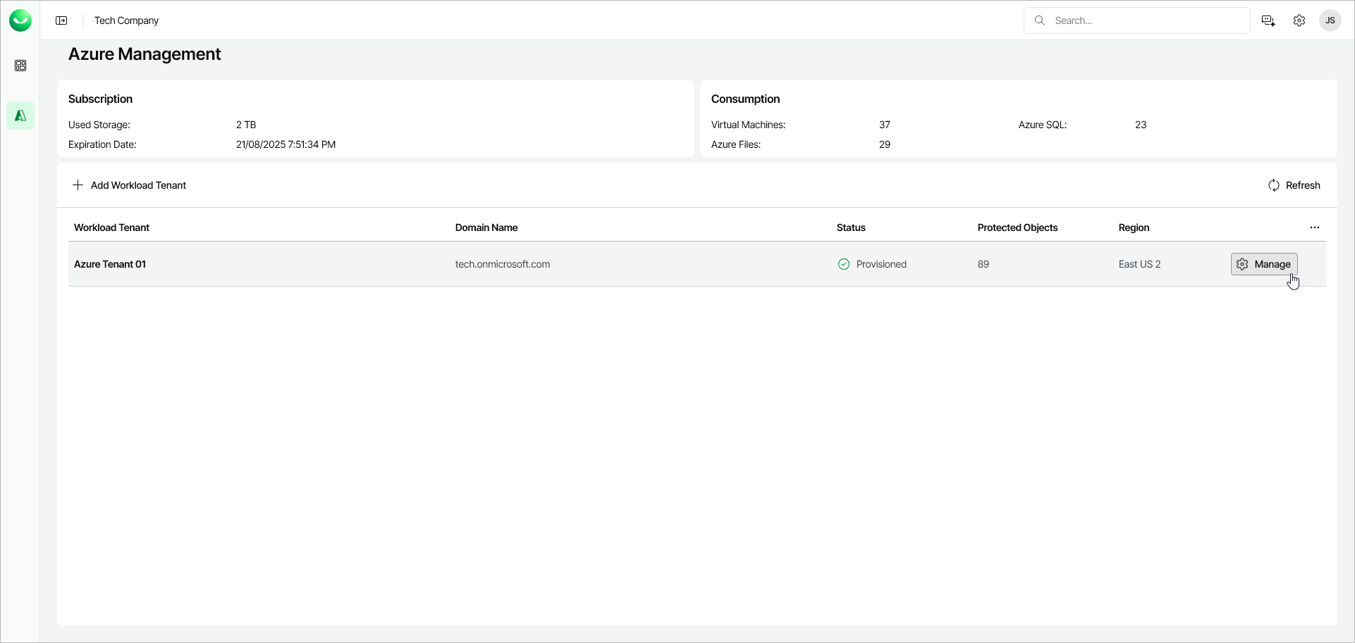The width and height of the screenshot is (1355, 643).
Task: Sort by Workload Tenant column header
Action: coord(111,227)
